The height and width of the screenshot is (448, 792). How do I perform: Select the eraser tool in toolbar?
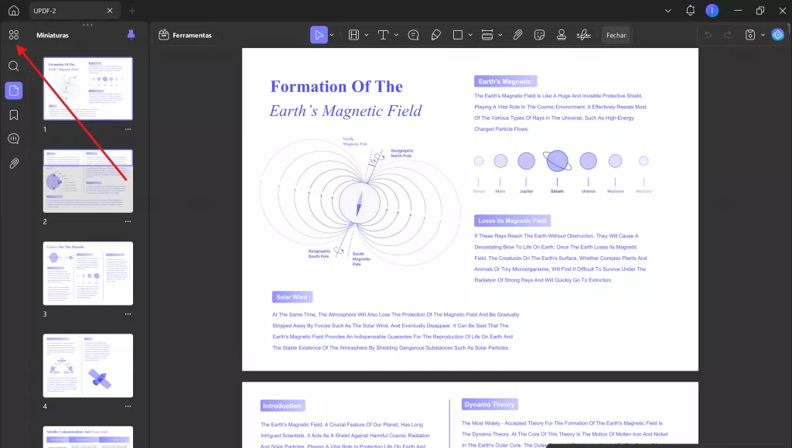[x=435, y=35]
